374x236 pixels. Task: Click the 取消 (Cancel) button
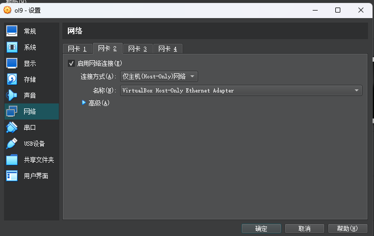[305, 228]
